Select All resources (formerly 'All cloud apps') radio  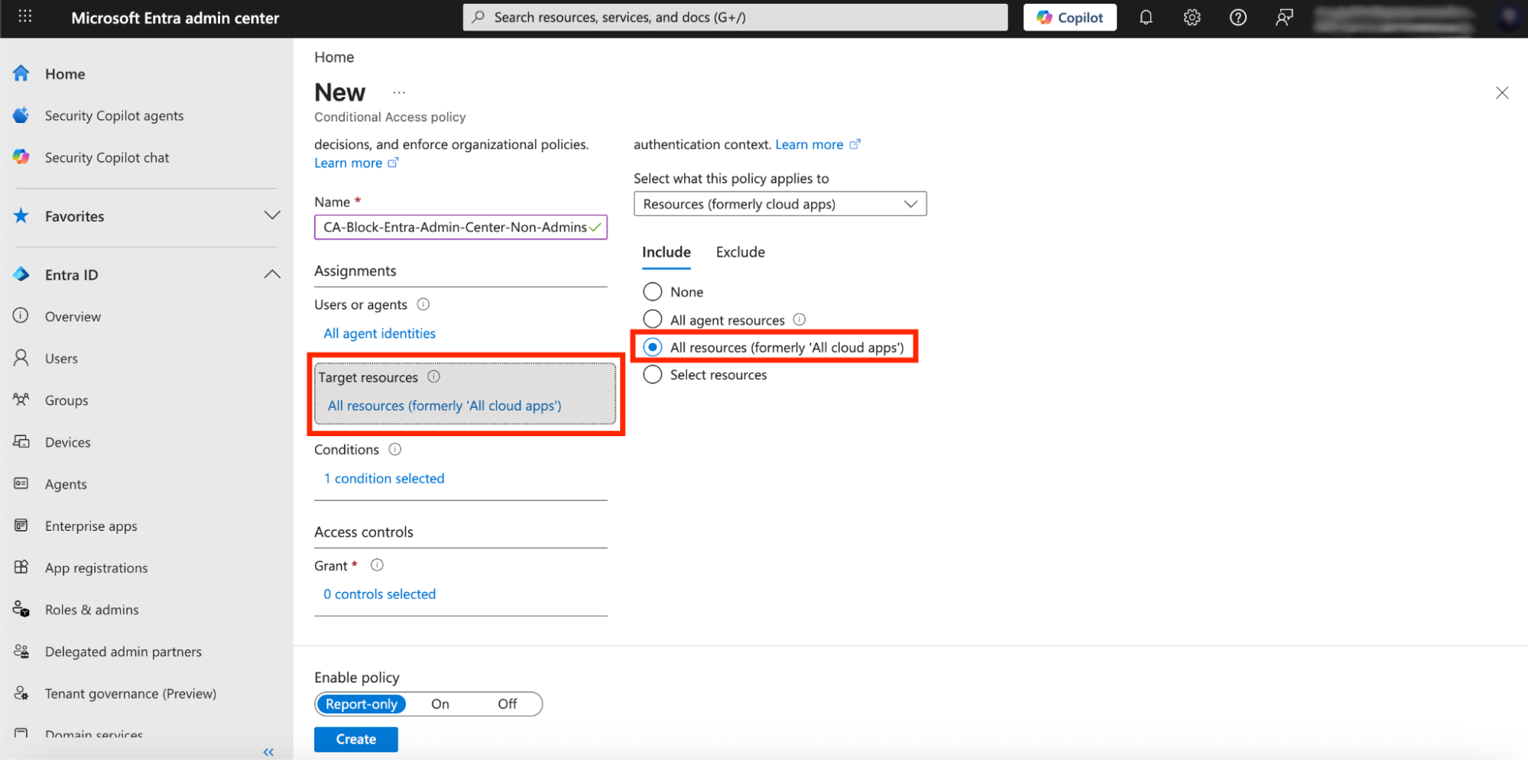click(x=652, y=347)
